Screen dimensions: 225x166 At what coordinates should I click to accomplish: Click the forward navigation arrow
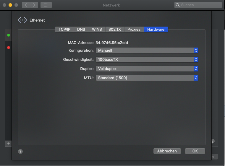coord(34,5)
